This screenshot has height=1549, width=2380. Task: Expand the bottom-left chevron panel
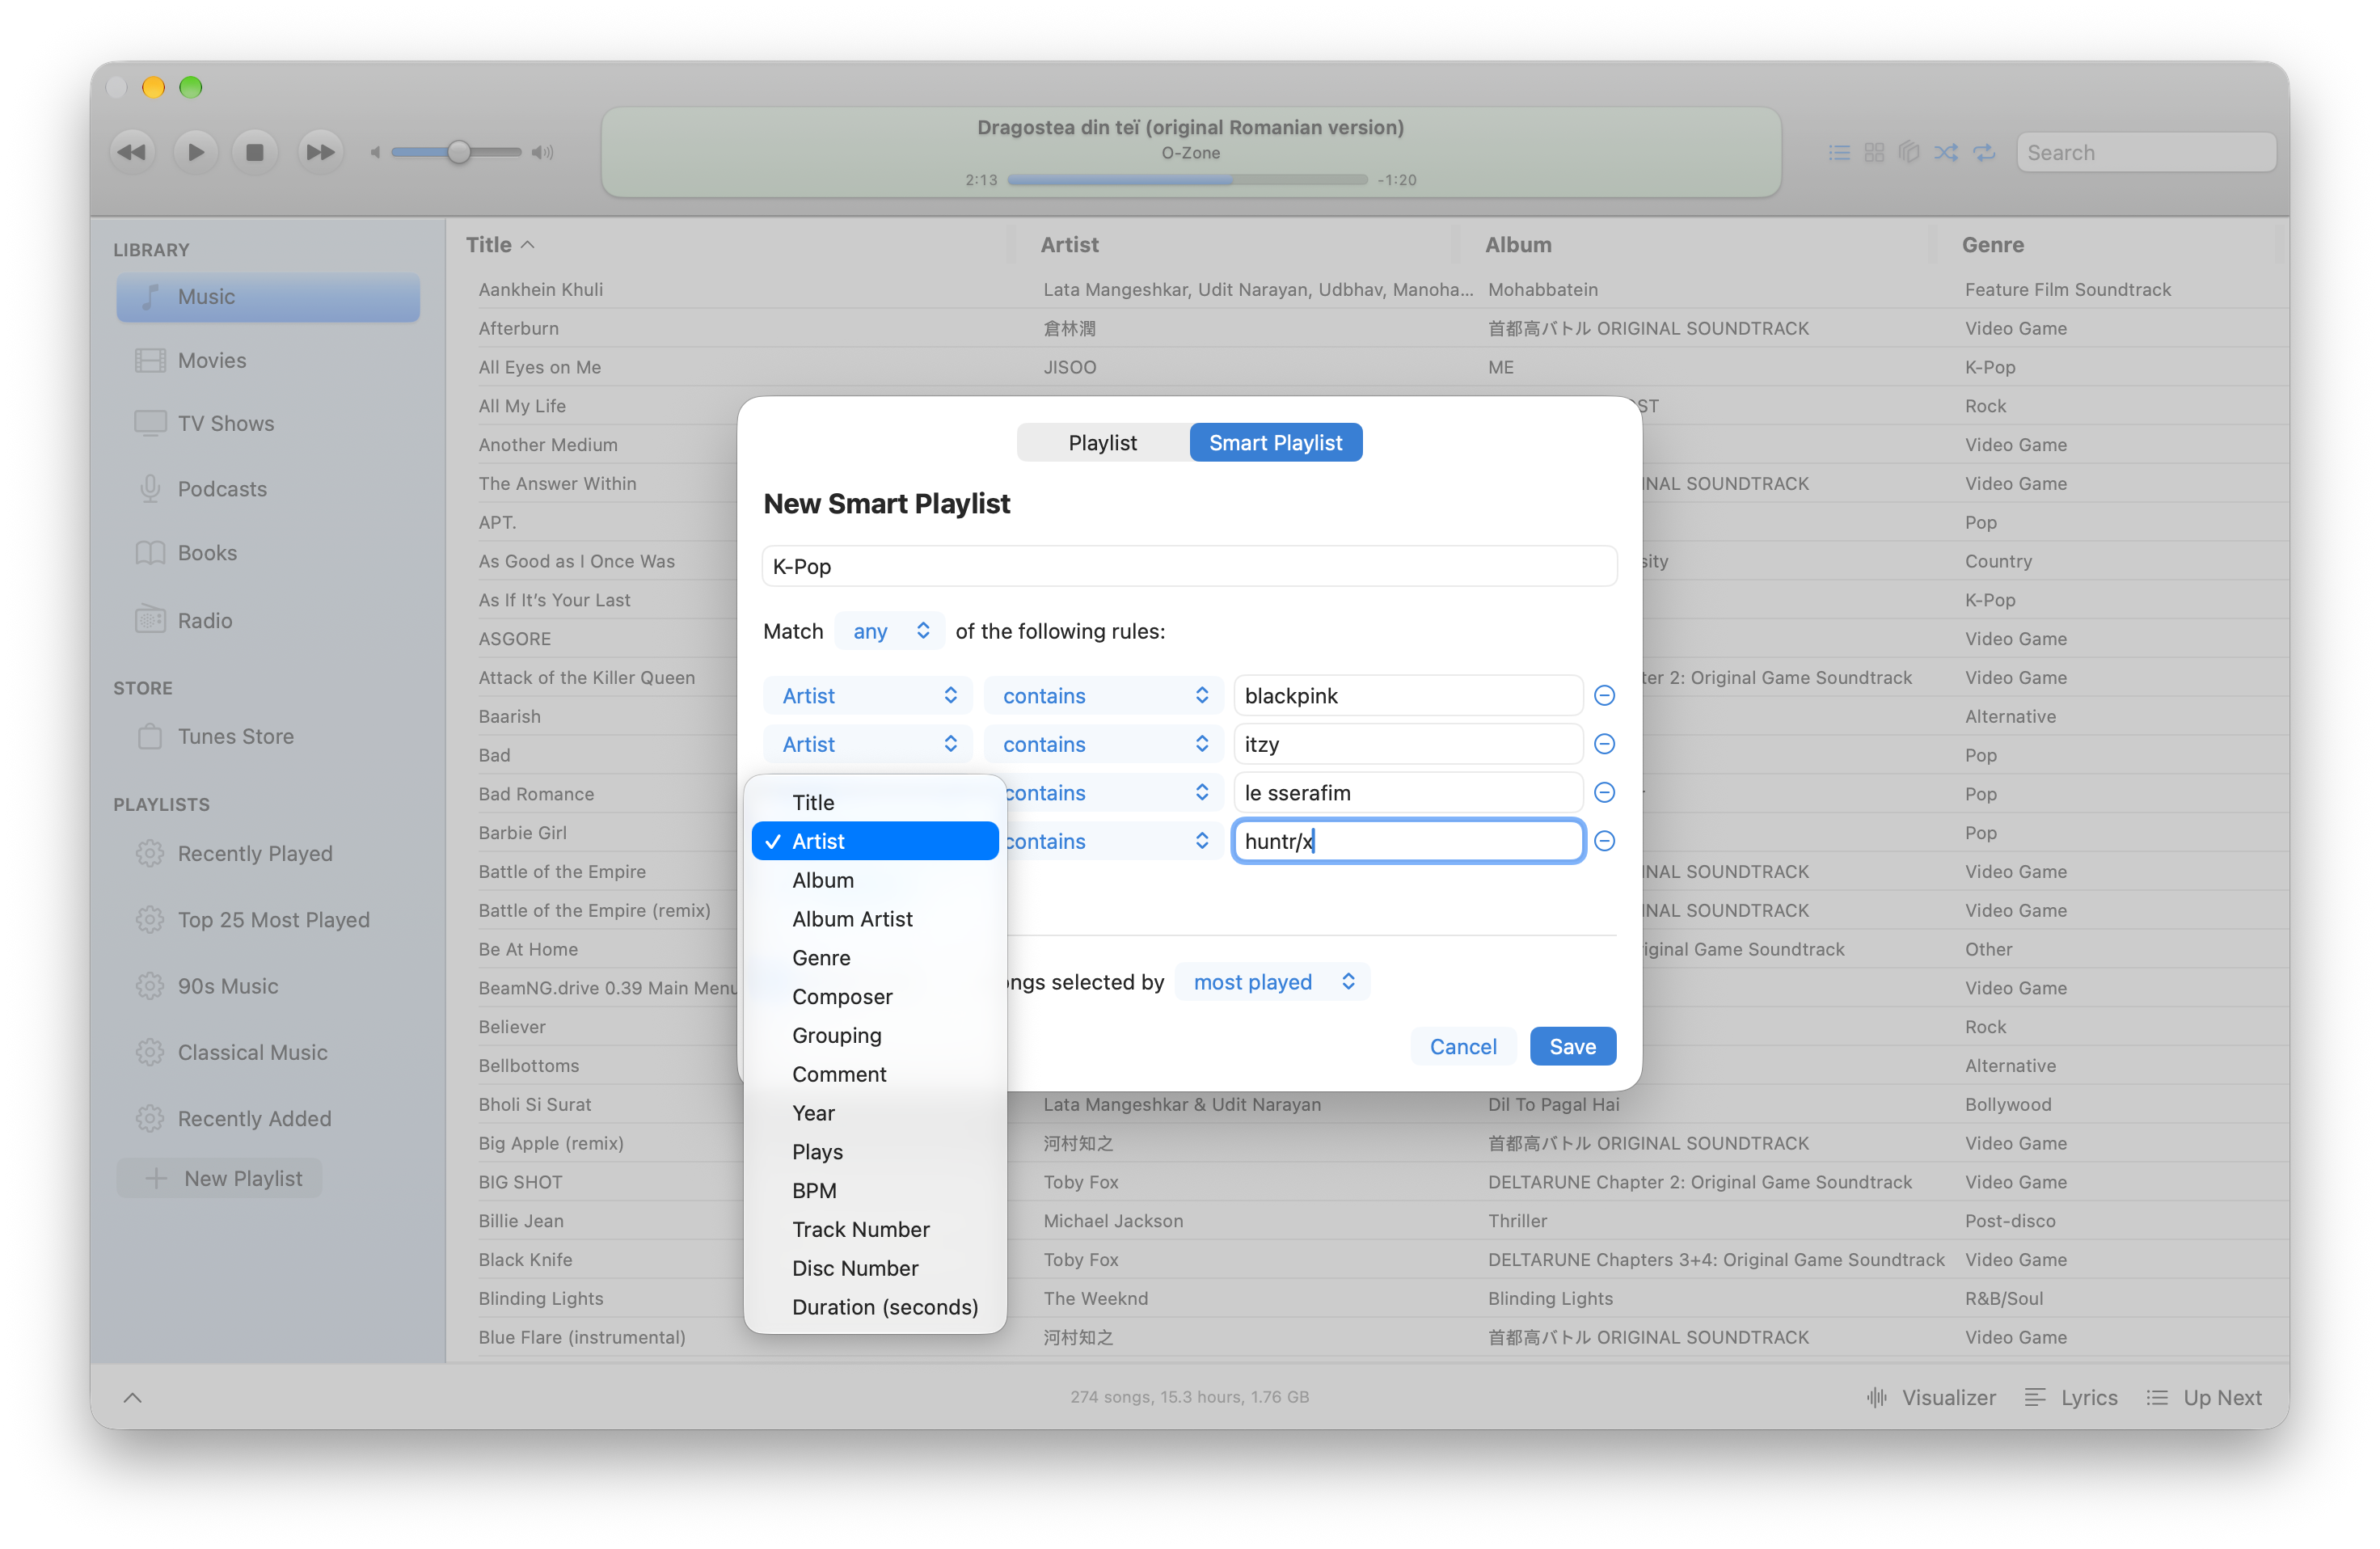point(132,1397)
